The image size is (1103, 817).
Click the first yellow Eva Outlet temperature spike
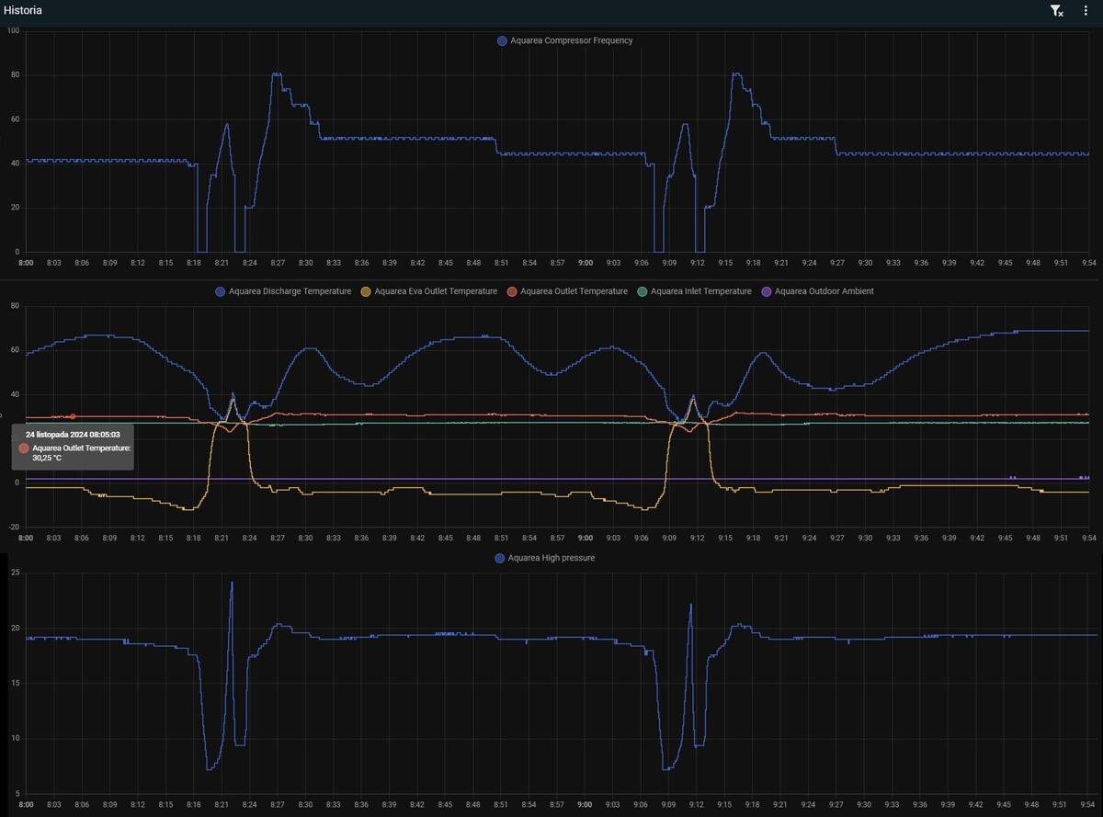[232, 401]
